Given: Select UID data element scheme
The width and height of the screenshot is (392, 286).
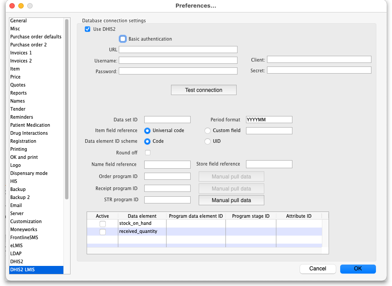Looking at the screenshot, I should 208,141.
